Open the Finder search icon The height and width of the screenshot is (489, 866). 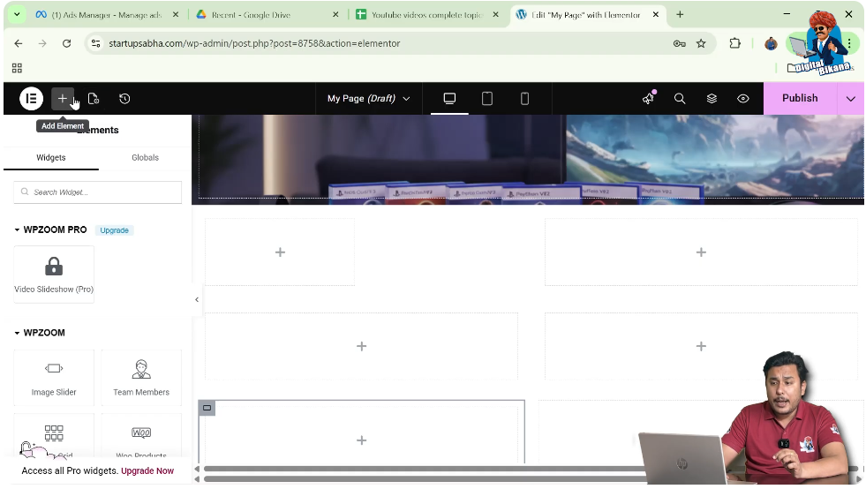(680, 98)
